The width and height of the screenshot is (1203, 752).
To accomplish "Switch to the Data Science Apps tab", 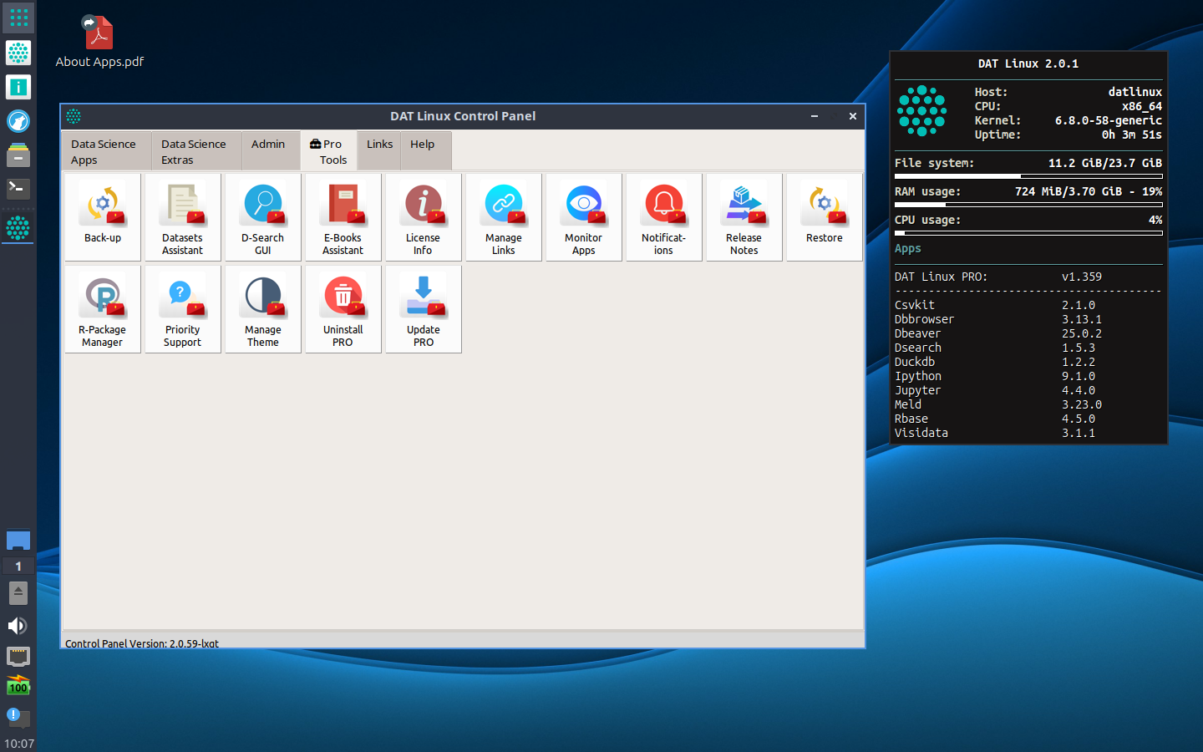I will [x=105, y=151].
